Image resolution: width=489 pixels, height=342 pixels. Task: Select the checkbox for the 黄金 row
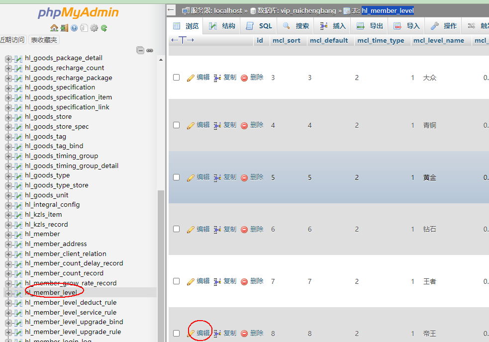point(176,177)
